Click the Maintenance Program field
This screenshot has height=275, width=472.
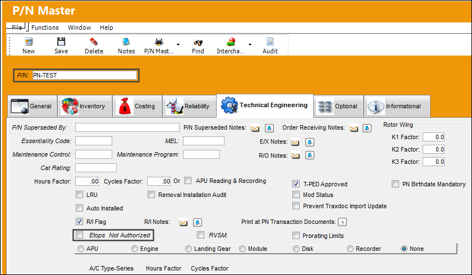(201, 154)
